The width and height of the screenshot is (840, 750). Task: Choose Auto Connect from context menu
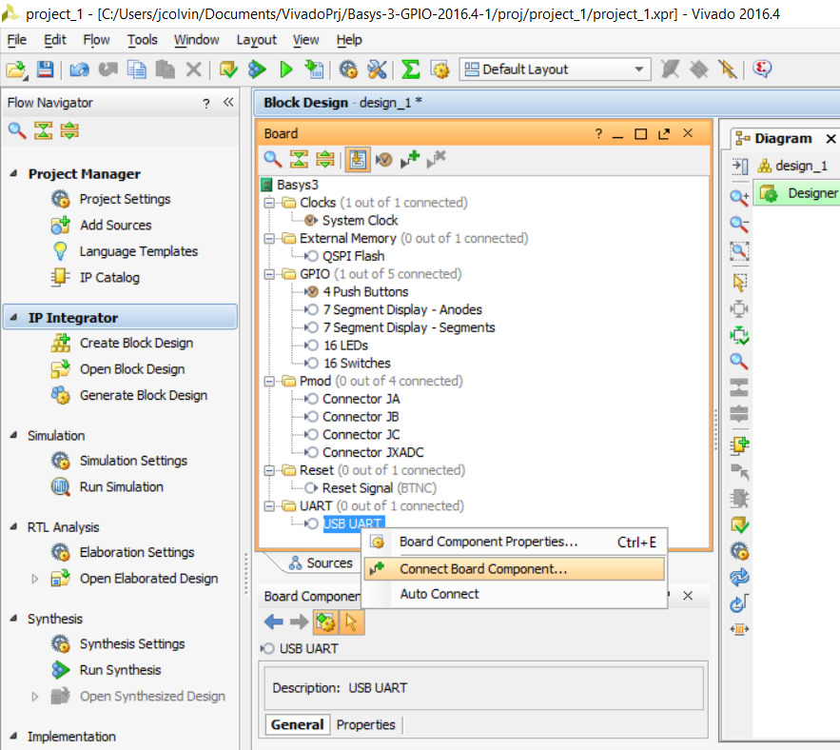[515, 594]
